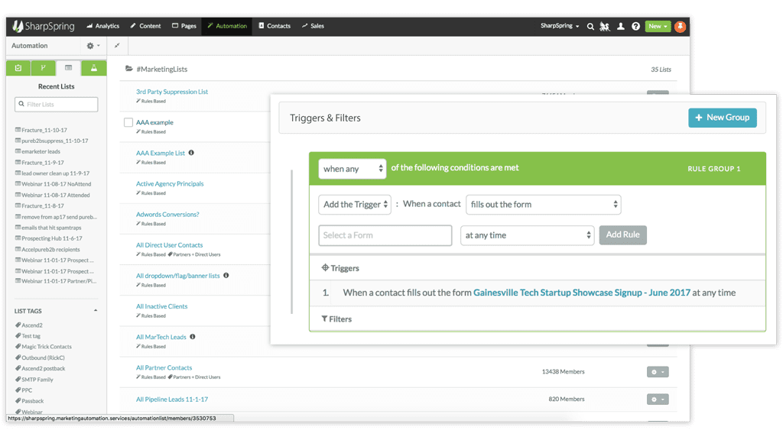Tick the AAA example checkbox
Viewport: 783px width, 440px height.
tap(128, 122)
